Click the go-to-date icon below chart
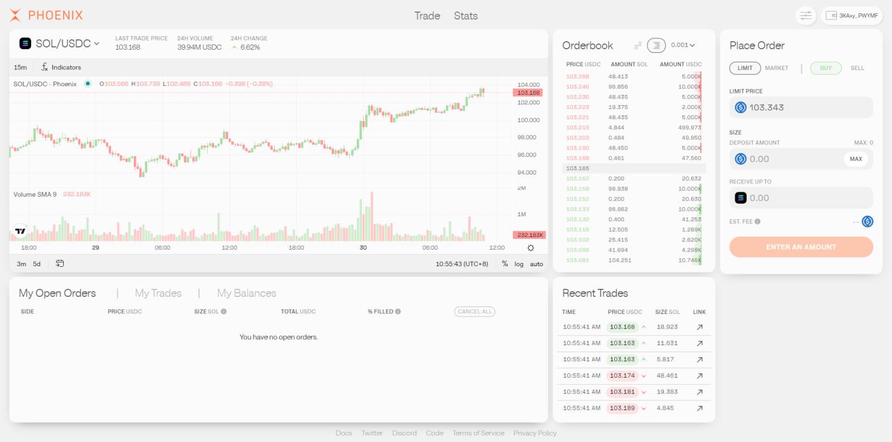This screenshot has width=892, height=442. pos(60,264)
